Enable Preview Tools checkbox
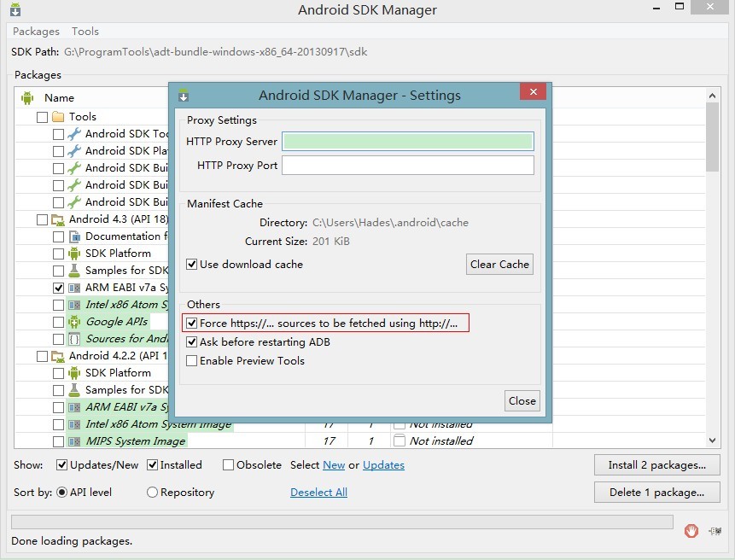 coord(192,361)
